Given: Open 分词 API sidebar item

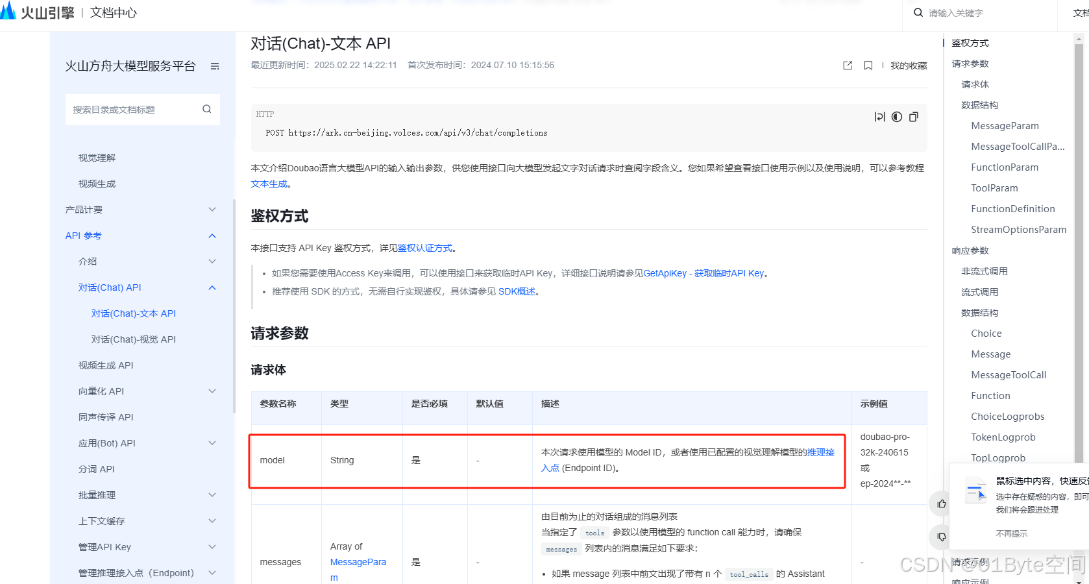Looking at the screenshot, I should (x=97, y=469).
